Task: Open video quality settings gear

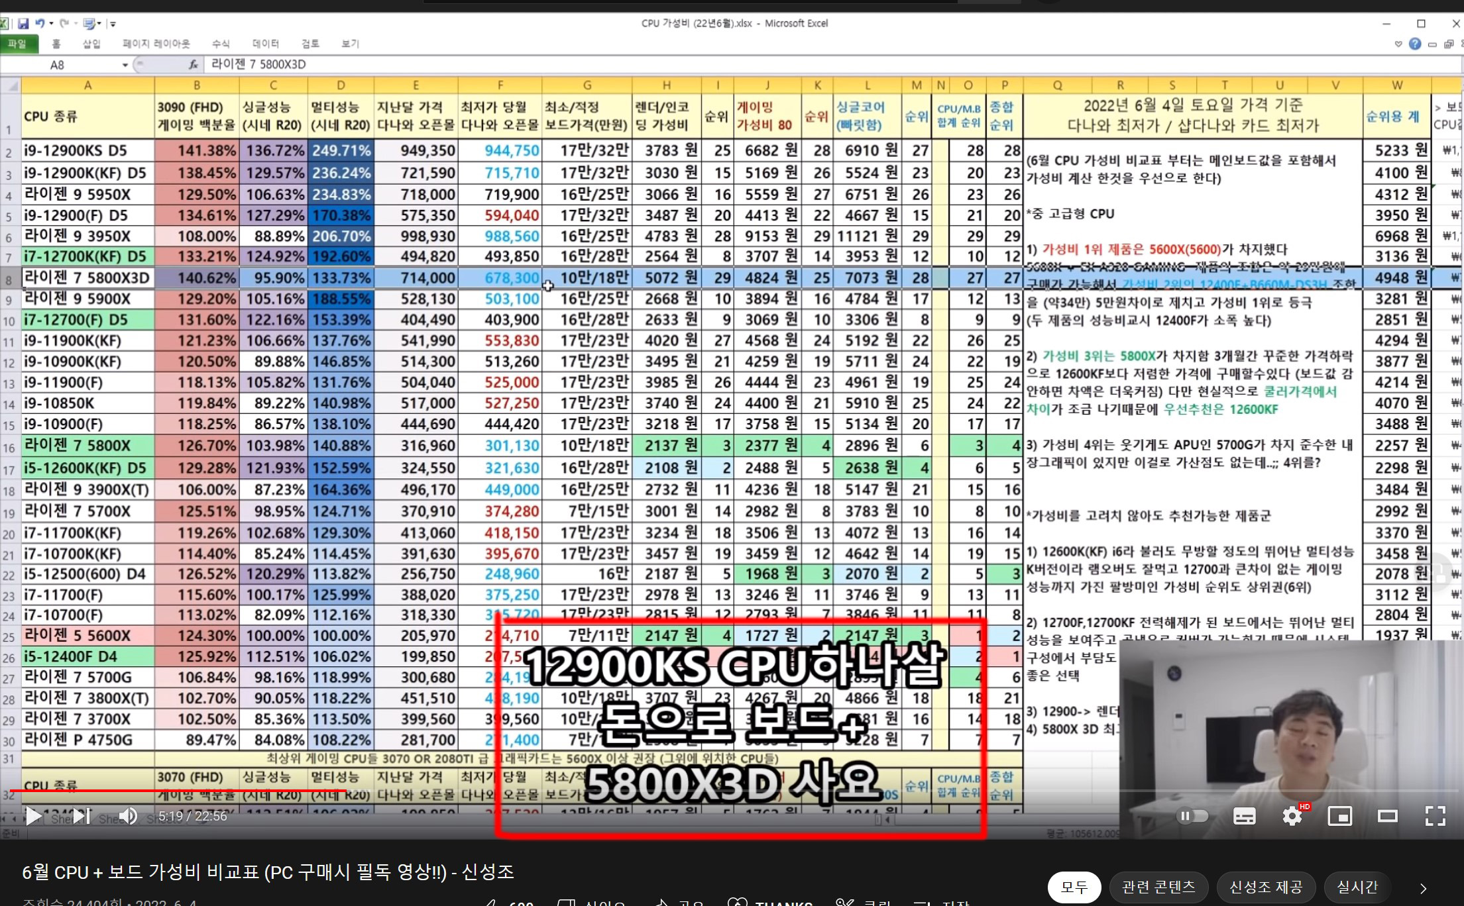Action: [1292, 816]
